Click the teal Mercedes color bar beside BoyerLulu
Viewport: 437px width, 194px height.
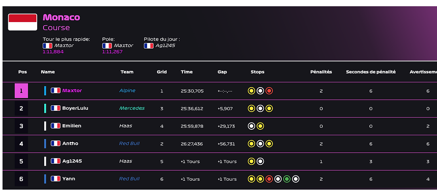click(45, 108)
